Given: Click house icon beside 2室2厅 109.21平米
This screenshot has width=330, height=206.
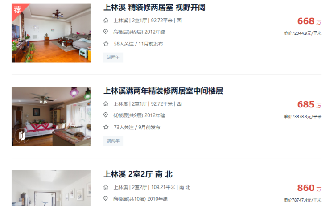Looking at the screenshot, I should coord(106,187).
